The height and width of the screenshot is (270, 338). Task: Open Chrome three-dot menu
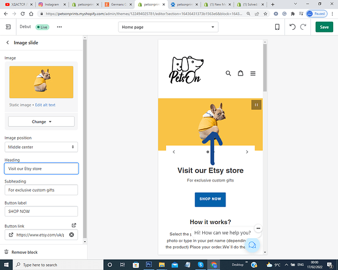point(332,14)
